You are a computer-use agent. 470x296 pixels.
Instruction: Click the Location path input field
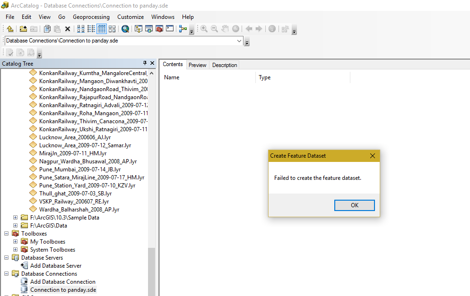(x=121, y=41)
